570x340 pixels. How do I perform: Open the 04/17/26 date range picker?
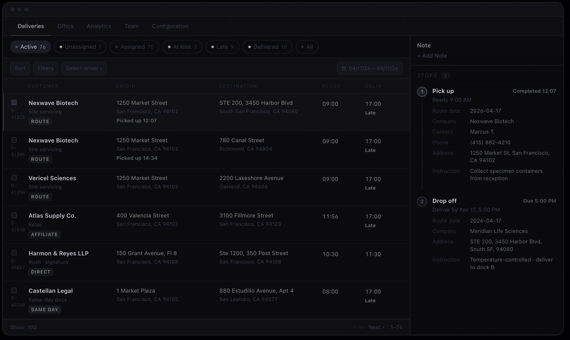point(373,68)
